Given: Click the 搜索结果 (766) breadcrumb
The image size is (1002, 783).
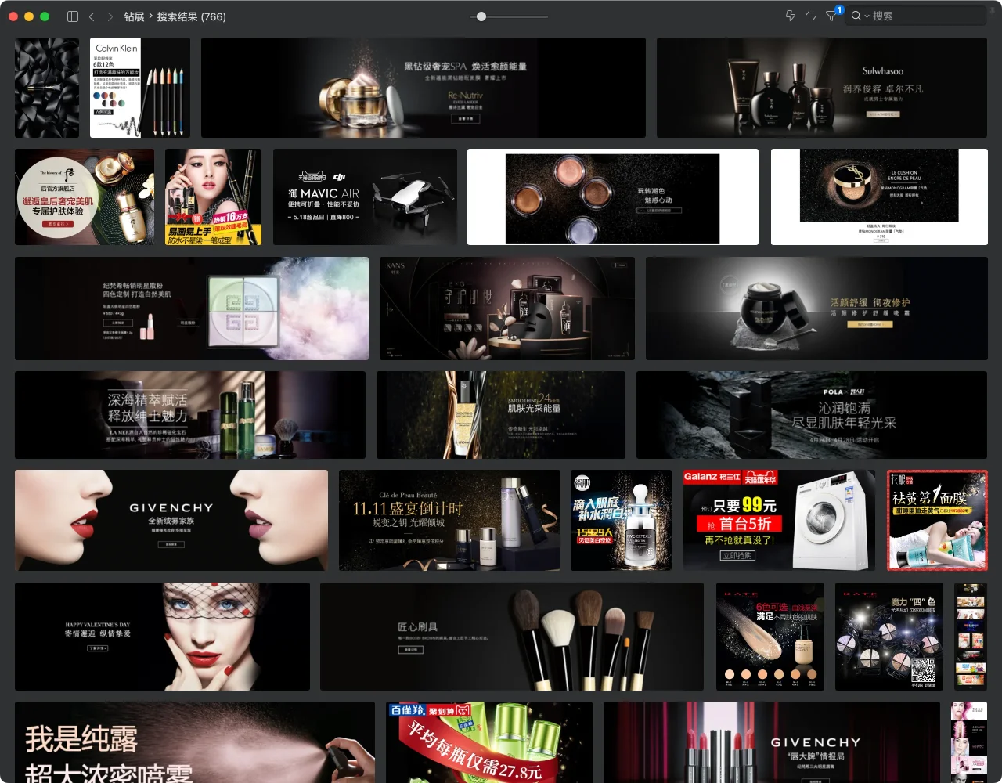Looking at the screenshot, I should pos(191,16).
